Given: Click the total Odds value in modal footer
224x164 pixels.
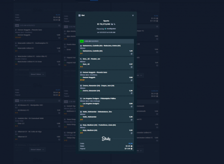Looking at the screenshot, I should pos(130,143).
